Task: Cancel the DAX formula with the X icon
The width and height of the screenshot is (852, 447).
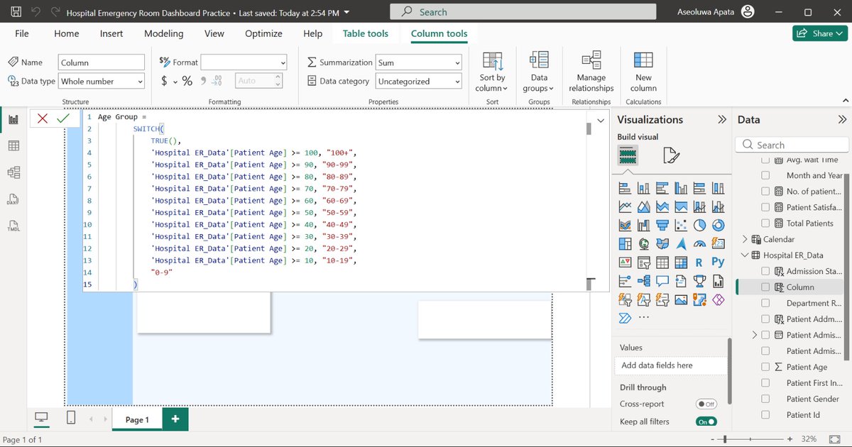Action: click(x=43, y=118)
